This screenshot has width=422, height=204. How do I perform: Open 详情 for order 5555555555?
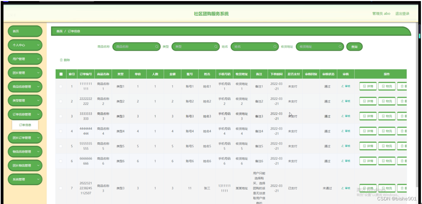click(368, 146)
